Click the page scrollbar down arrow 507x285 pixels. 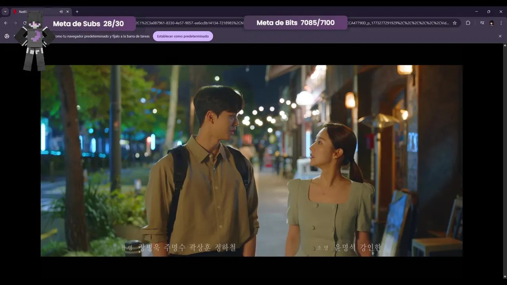click(x=505, y=277)
